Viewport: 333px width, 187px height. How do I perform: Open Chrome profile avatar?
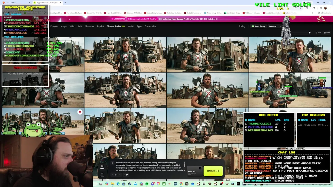coord(325,8)
